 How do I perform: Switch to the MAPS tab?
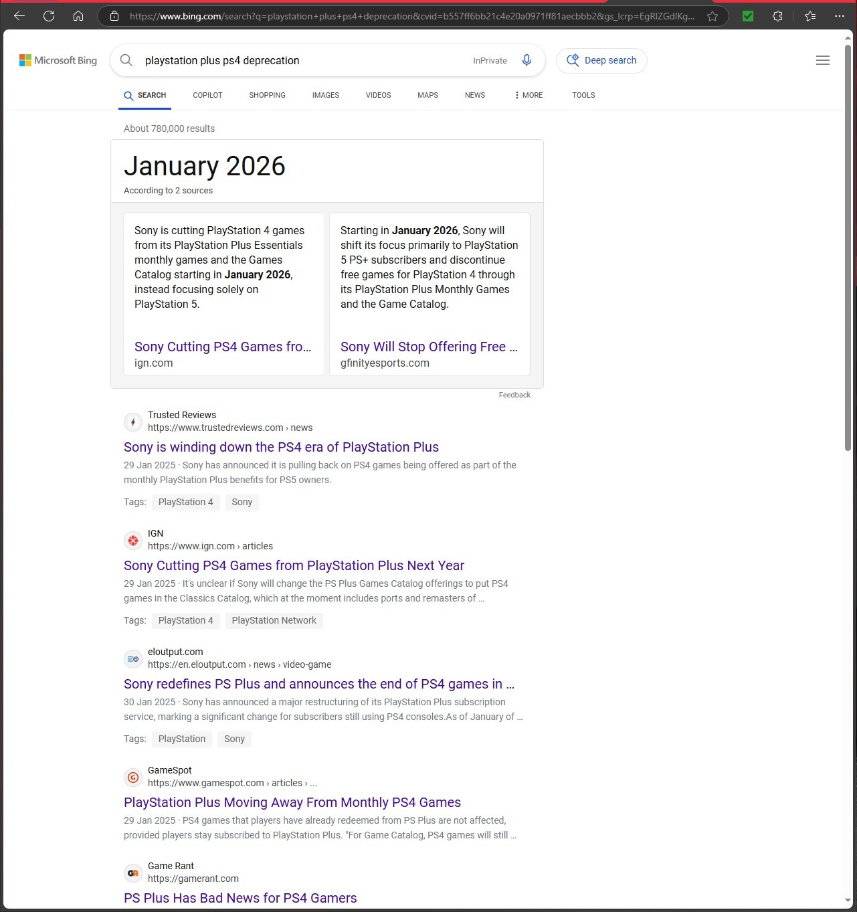coord(427,95)
